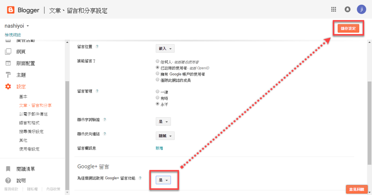The image size is (372, 195).
Task: Click the Google+ 留言 section heading
Action: pyautogui.click(x=93, y=167)
